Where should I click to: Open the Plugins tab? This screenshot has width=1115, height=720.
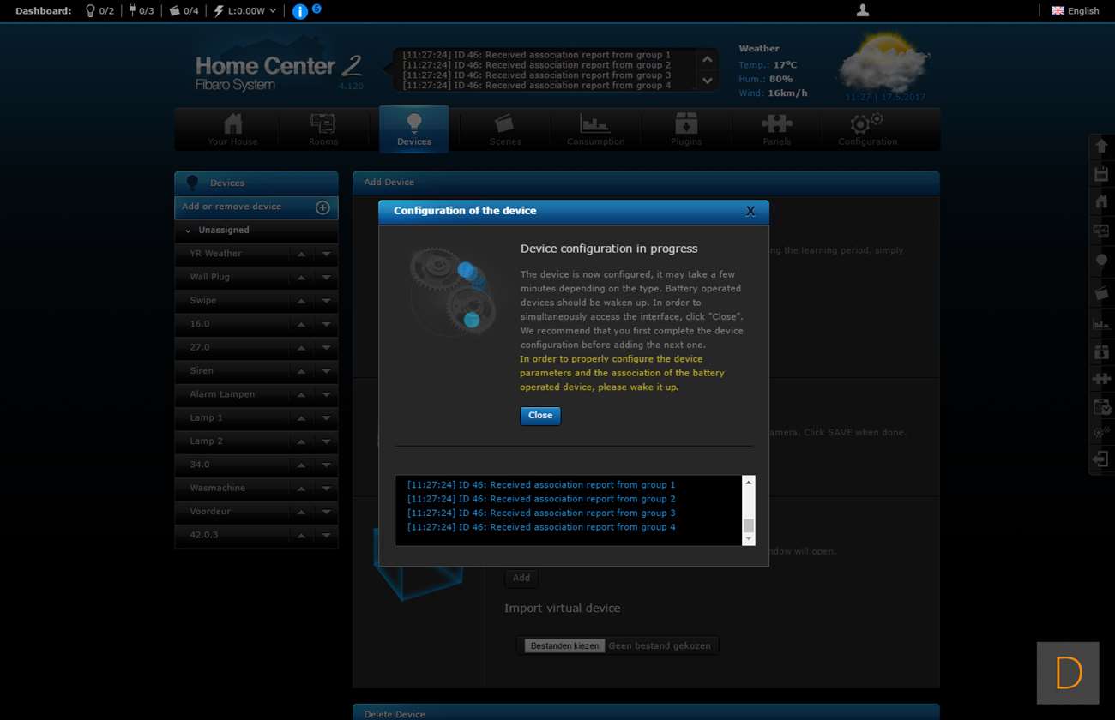(x=686, y=129)
